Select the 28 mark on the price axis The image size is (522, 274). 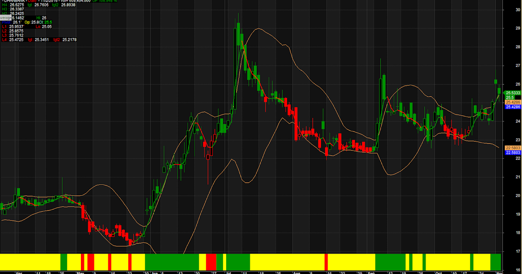tap(518, 47)
